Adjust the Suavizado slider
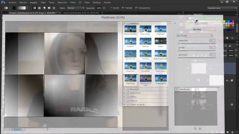The height and width of the screenshot is (134, 239). (197, 58)
